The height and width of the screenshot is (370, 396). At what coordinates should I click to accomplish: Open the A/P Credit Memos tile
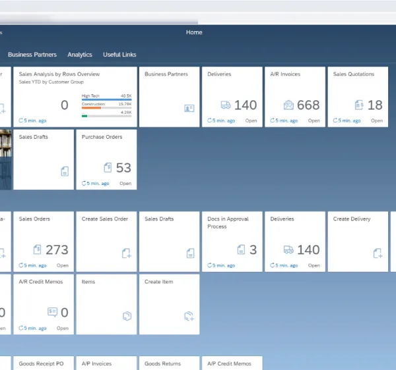point(232,363)
